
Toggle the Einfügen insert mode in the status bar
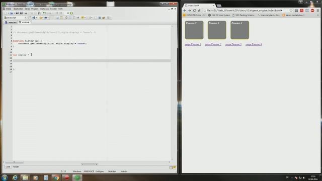coord(100,171)
